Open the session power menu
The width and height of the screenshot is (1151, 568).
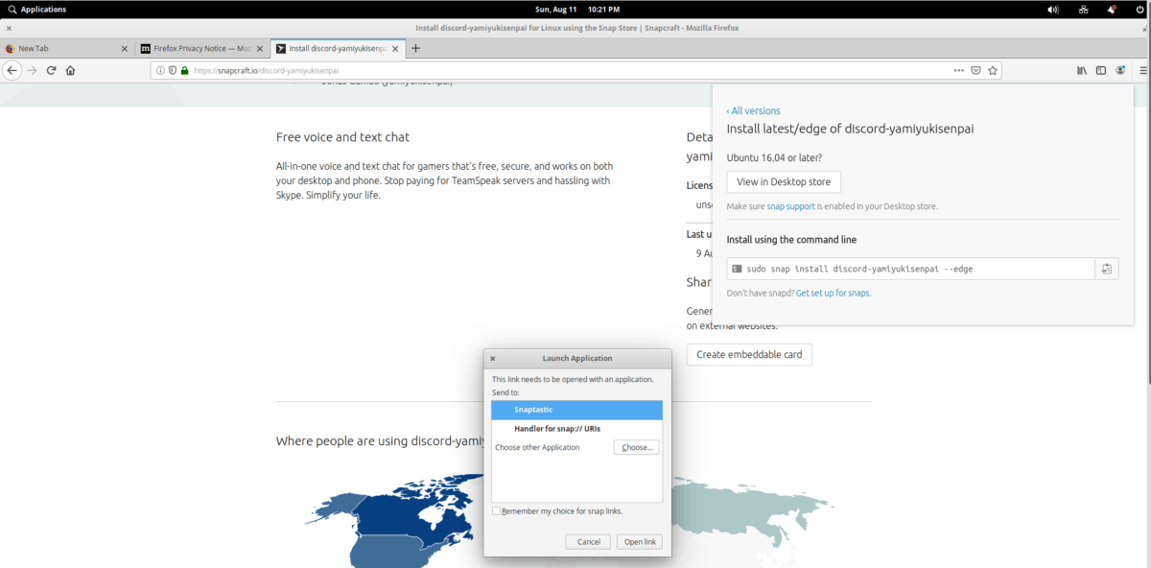tap(1139, 10)
